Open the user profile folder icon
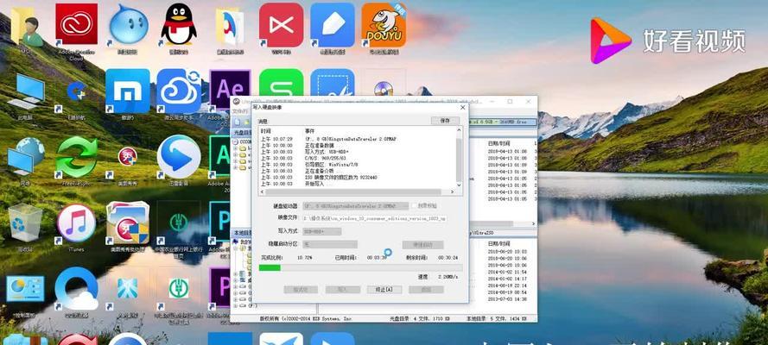The height and width of the screenshot is (345, 768). [x=25, y=27]
